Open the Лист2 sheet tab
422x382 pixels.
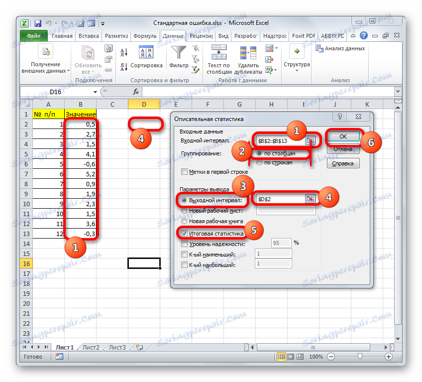click(91, 348)
